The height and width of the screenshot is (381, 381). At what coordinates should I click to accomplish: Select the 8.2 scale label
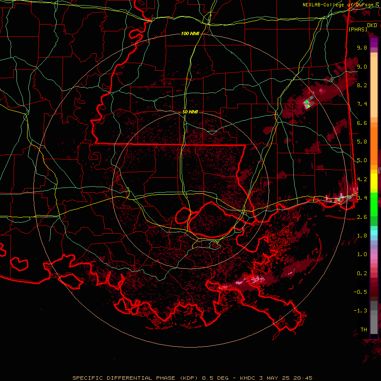pos(362,85)
